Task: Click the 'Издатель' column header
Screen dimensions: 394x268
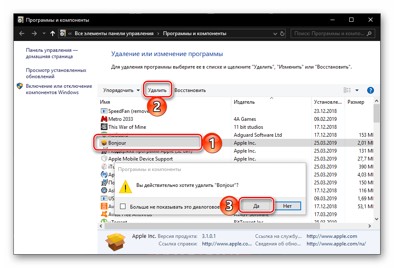Action: (x=244, y=102)
